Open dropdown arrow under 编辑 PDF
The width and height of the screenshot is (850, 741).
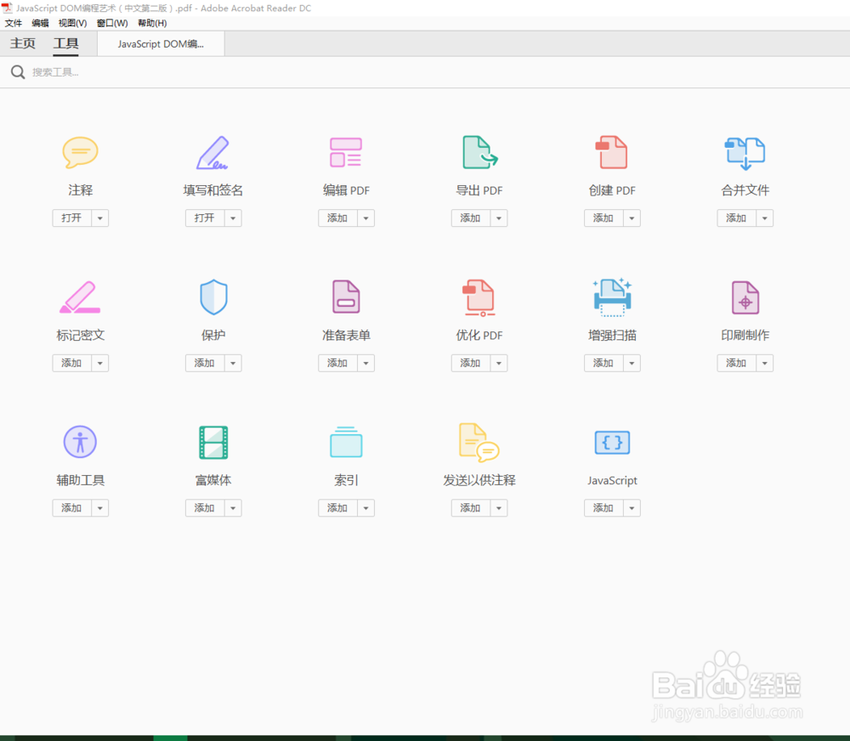tap(365, 218)
